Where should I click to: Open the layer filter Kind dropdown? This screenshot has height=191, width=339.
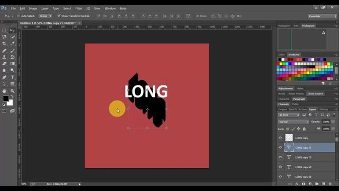289,115
